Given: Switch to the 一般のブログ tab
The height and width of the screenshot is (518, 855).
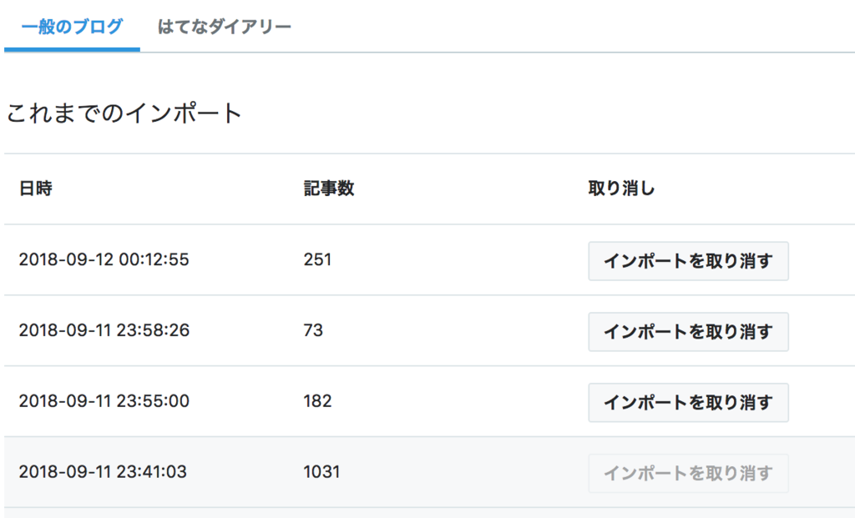Looking at the screenshot, I should (x=72, y=26).
